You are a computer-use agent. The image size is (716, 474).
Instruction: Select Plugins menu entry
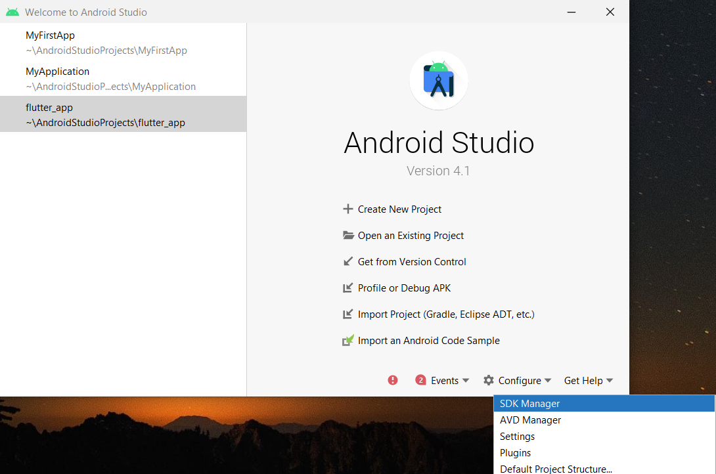coord(604,453)
